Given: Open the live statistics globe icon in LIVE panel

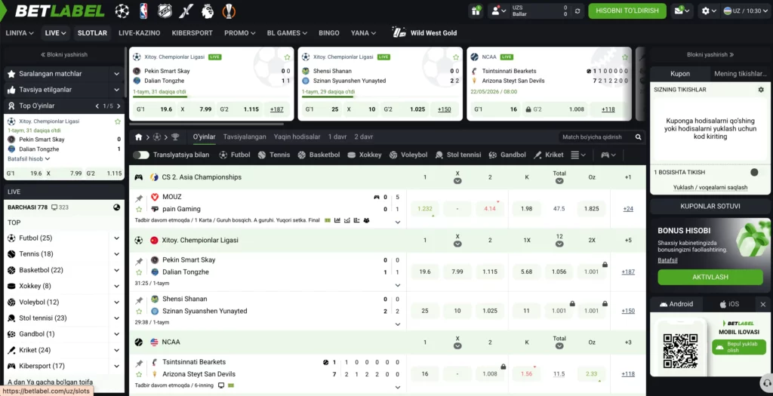Looking at the screenshot, I should (116, 207).
